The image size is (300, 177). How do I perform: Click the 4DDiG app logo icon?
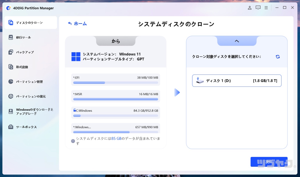[x=8, y=8]
